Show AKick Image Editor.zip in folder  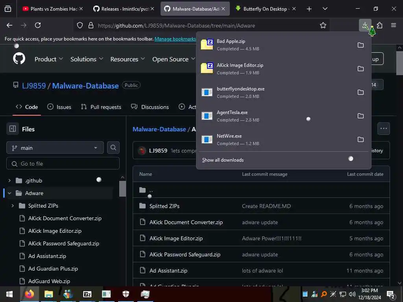point(360,69)
